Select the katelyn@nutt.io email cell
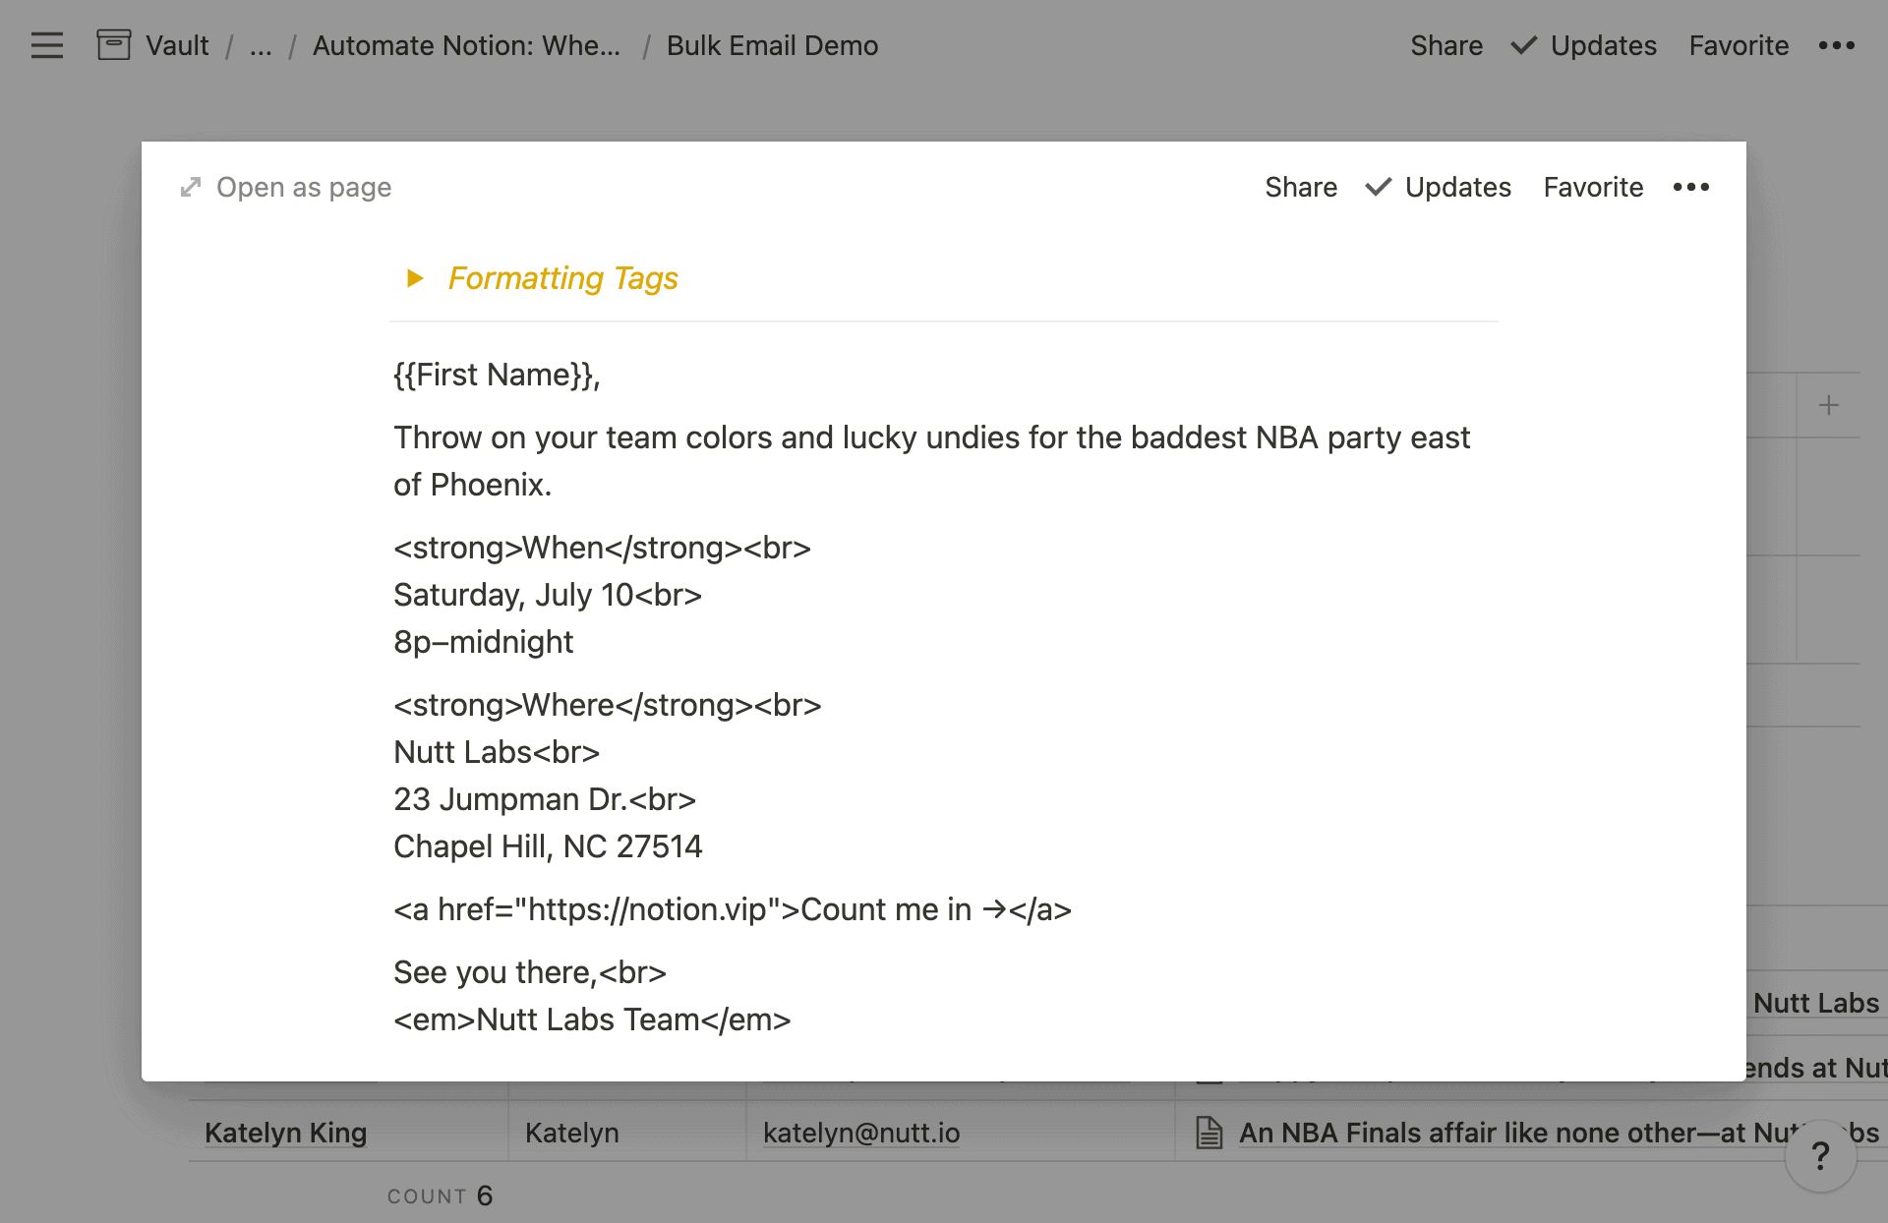 [860, 1133]
